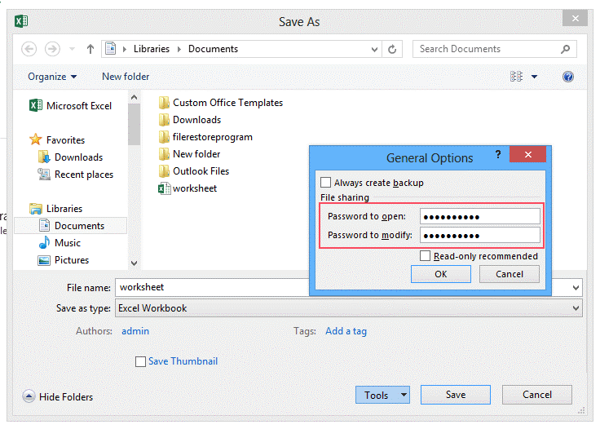Expand path after Libraries breadcrumb arrow
Viewport: 600px width, 429px height.
(x=179, y=49)
